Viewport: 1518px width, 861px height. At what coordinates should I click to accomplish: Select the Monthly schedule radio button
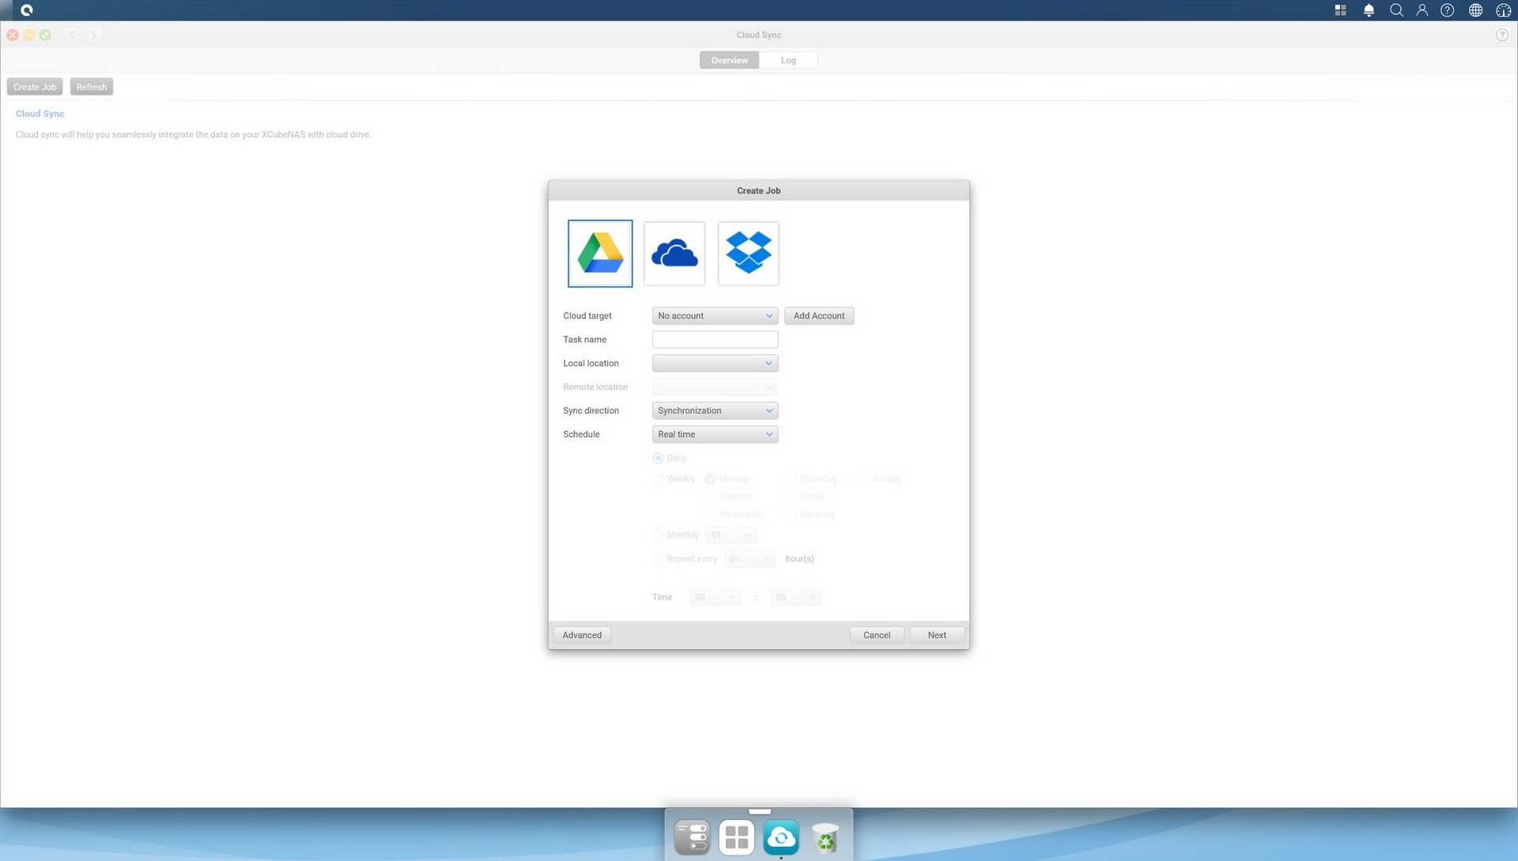[x=658, y=536]
